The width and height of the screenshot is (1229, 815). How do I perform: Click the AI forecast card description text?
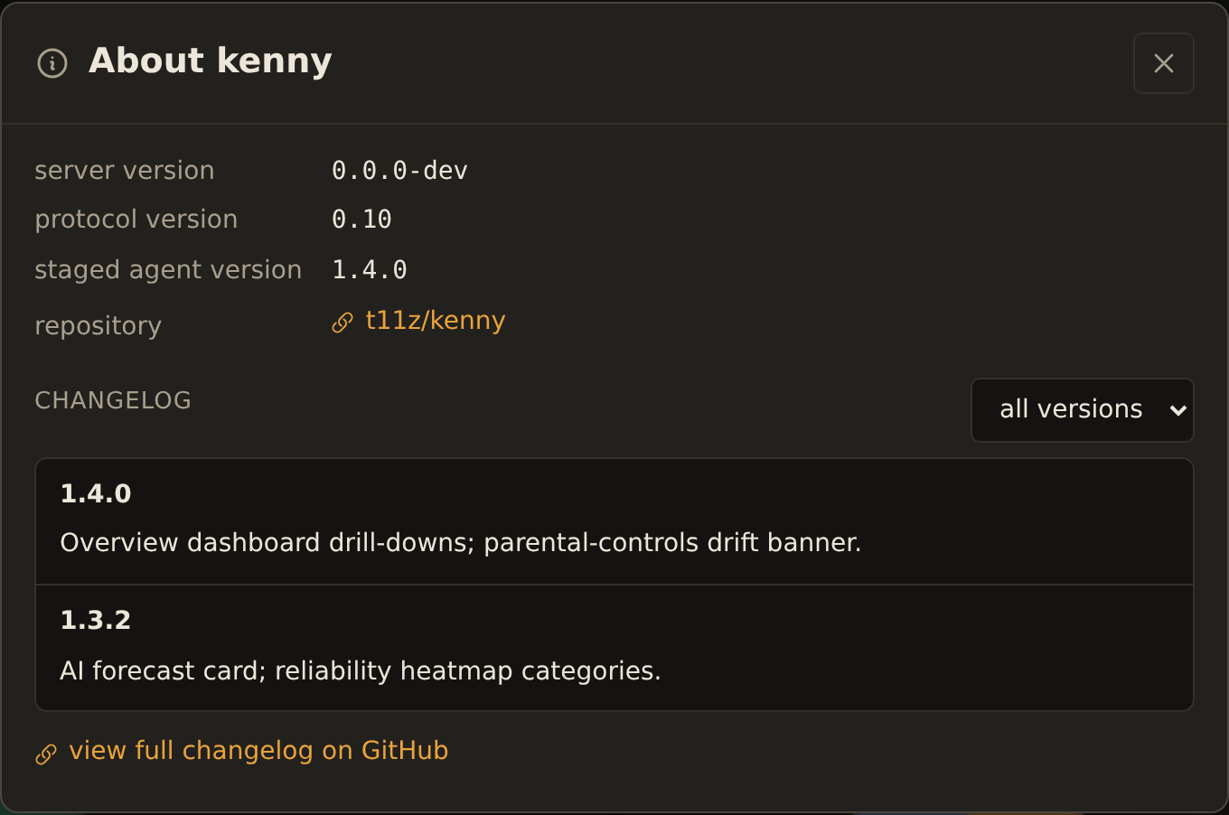click(361, 670)
